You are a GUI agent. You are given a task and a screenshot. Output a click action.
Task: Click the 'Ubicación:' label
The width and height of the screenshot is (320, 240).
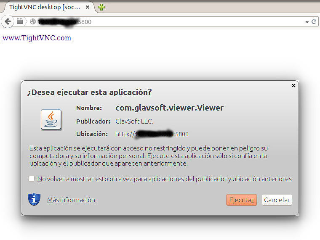(92, 134)
